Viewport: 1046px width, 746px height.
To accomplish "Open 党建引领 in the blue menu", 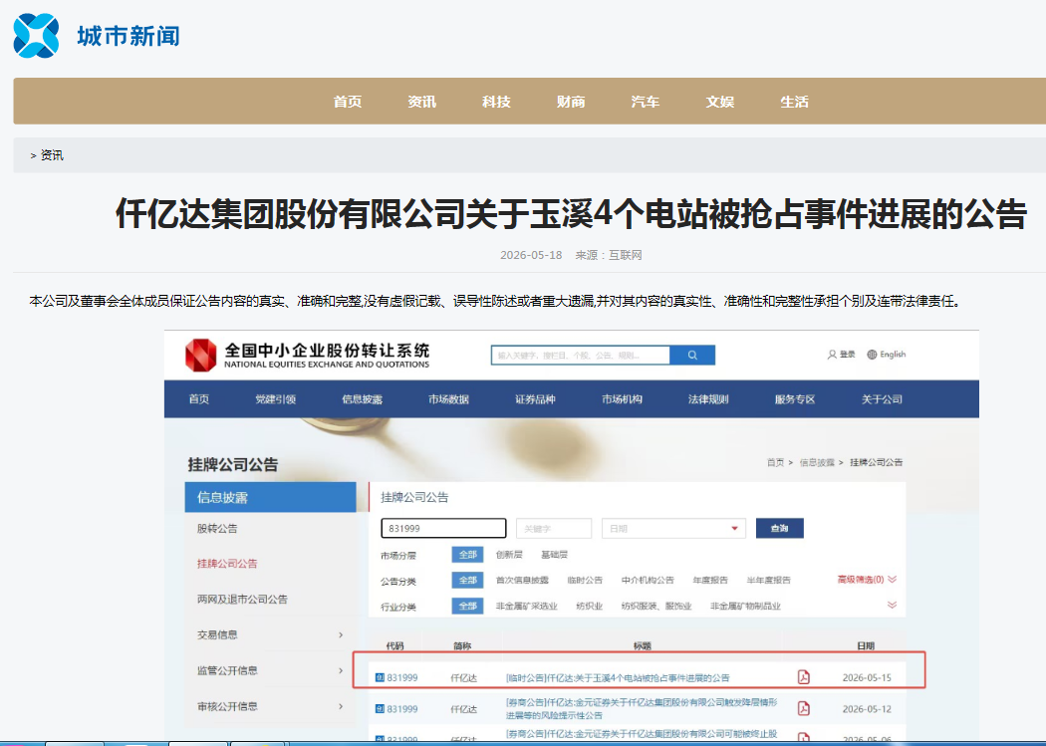I will tap(276, 399).
